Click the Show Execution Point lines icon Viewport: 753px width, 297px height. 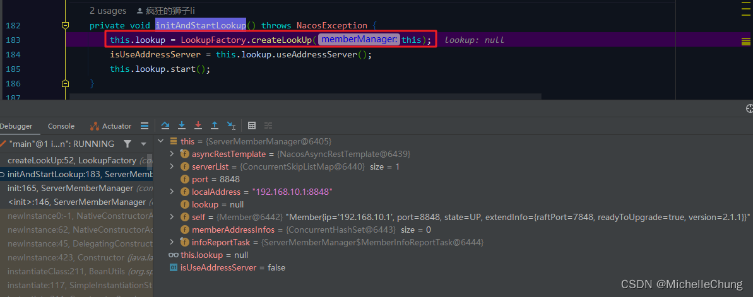tap(144, 125)
